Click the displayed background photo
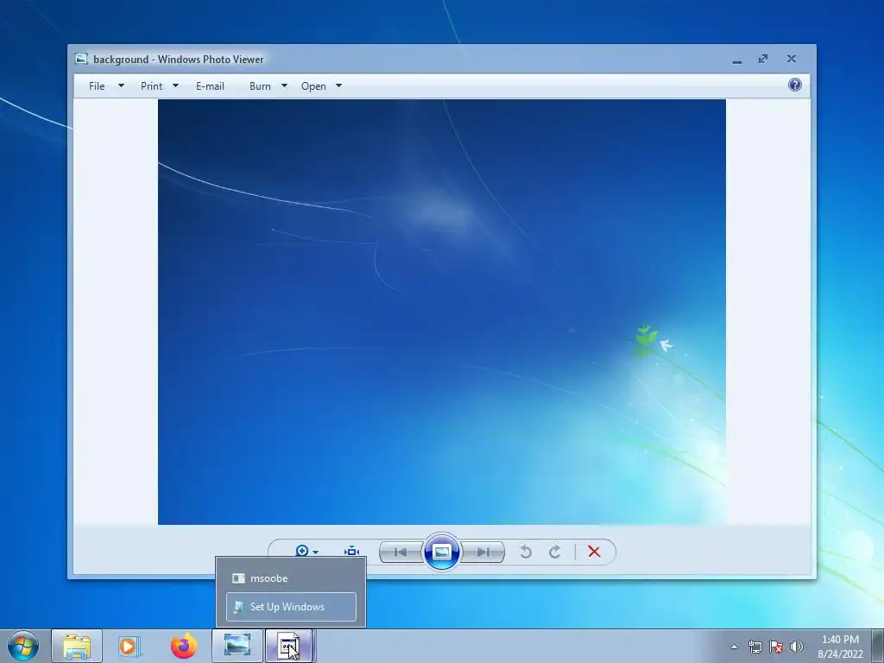 (441, 312)
